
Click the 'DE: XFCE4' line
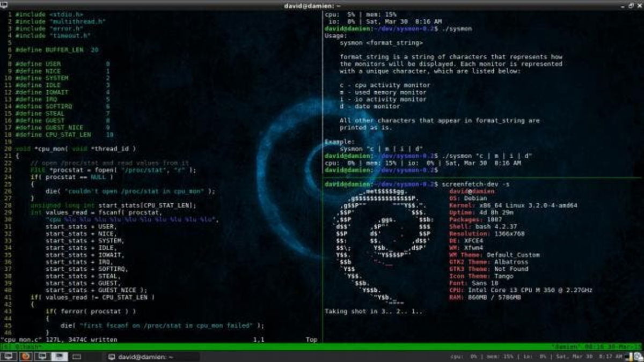[467, 241]
